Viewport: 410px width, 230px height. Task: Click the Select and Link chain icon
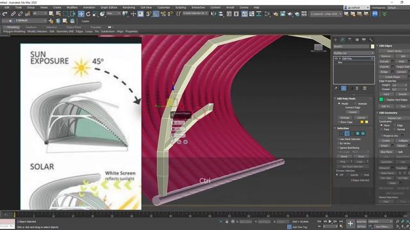[x=13, y=14]
